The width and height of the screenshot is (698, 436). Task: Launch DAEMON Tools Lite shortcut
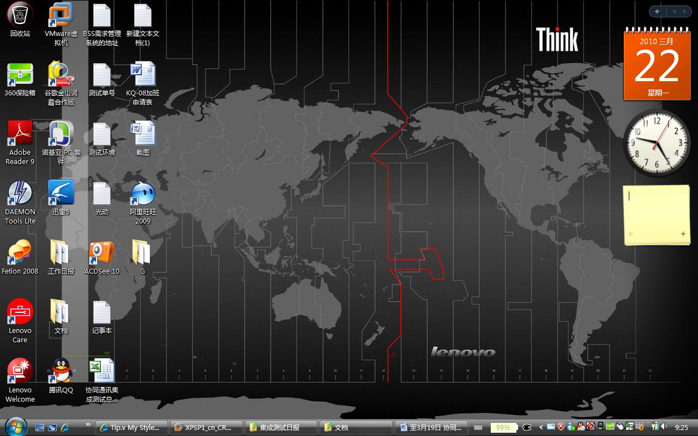click(20, 203)
